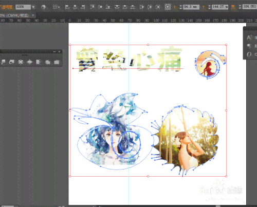
Task: Close the CMYK document tab
Action: click(33, 15)
